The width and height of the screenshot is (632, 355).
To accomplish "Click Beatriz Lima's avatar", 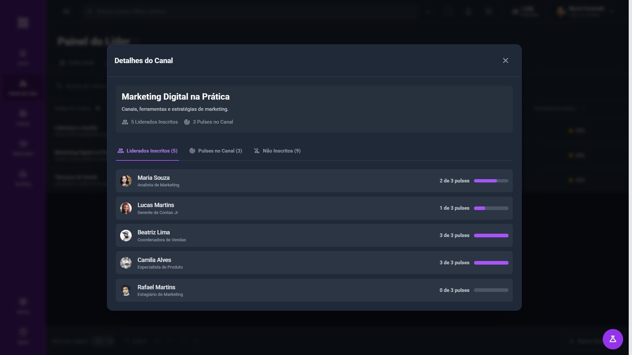I will coord(126,235).
